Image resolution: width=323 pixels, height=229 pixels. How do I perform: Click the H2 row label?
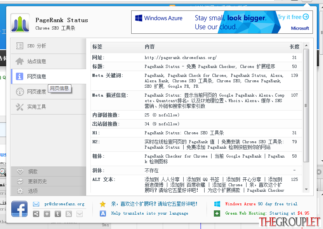click(96, 142)
